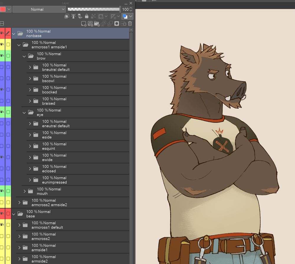Expand the eneutral default folder
The image size is (295, 264).
30,123
